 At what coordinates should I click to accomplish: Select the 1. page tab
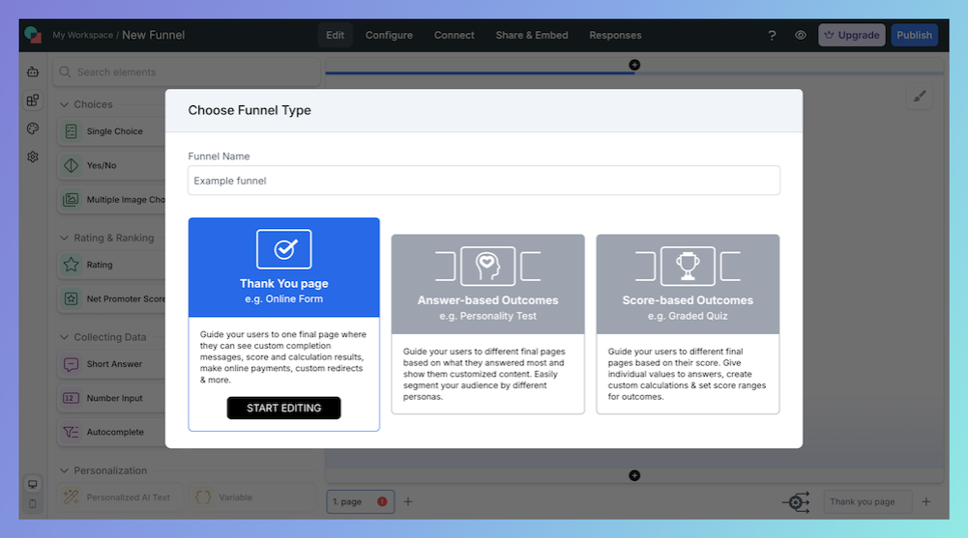pyautogui.click(x=361, y=501)
